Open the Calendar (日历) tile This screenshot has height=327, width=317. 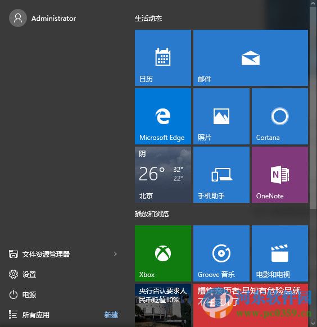pos(163,58)
